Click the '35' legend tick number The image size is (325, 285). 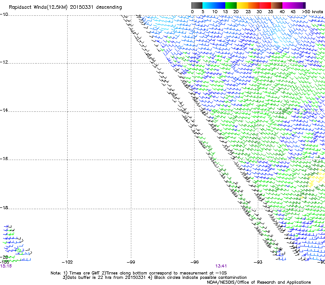coord(271,12)
